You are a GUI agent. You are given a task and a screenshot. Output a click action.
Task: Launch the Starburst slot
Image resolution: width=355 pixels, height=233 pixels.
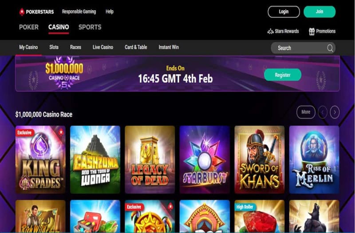[x=205, y=160]
